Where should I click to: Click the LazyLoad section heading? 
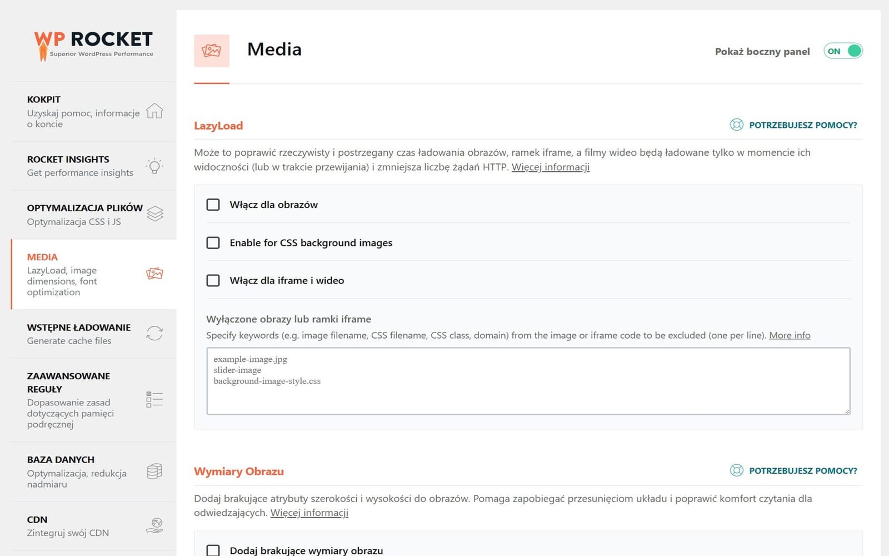click(x=218, y=126)
